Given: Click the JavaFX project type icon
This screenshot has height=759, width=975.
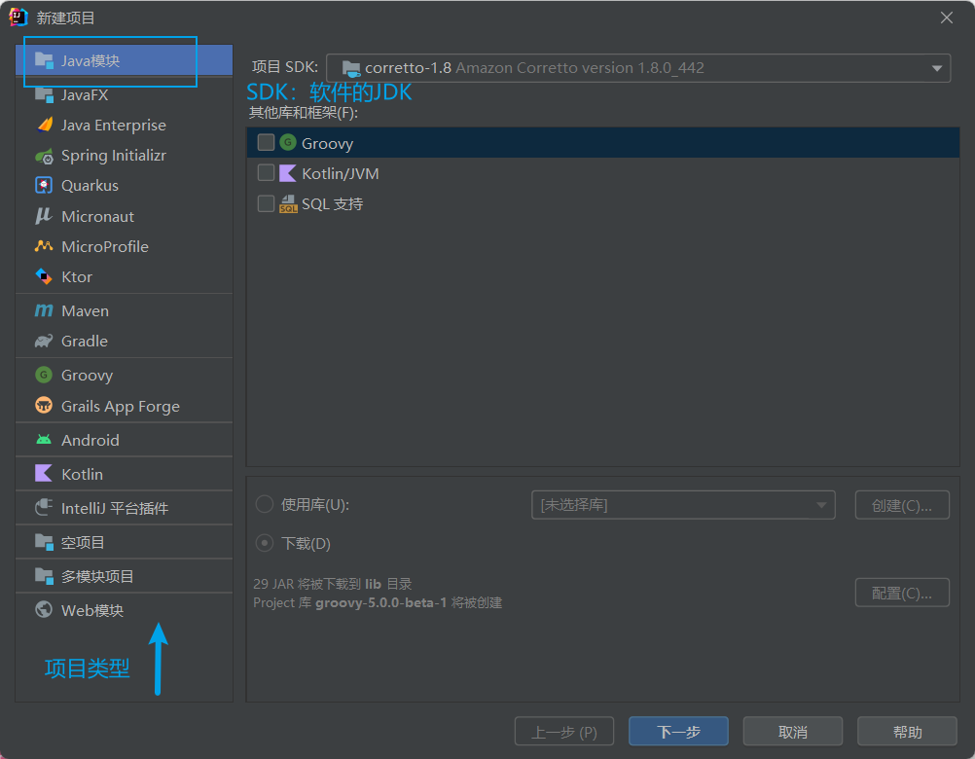Looking at the screenshot, I should click(44, 94).
